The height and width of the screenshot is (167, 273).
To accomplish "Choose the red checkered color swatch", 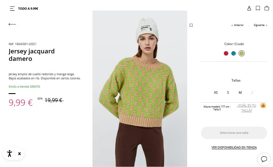I will pyautogui.click(x=226, y=53).
